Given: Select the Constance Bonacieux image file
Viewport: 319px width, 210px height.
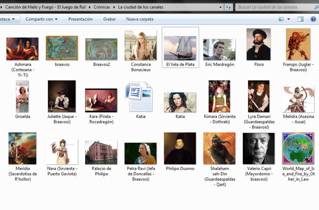Looking at the screenshot, I should pyautogui.click(x=141, y=45).
